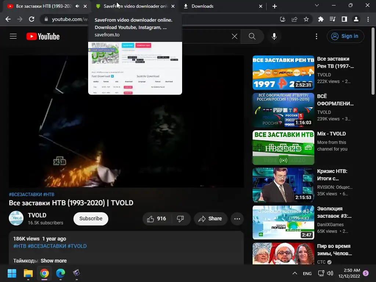Go to the YouTube home logo
The image size is (376, 282).
(x=43, y=36)
